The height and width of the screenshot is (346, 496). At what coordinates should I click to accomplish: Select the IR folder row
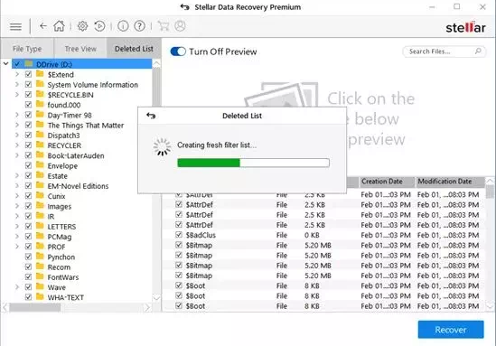(51, 216)
